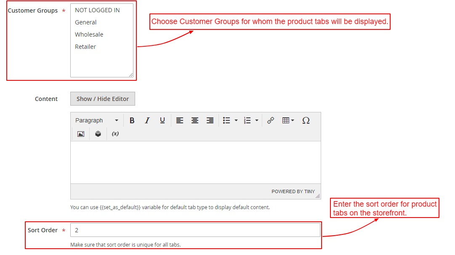
Task: Apply a bulleted list
Action: [226, 120]
